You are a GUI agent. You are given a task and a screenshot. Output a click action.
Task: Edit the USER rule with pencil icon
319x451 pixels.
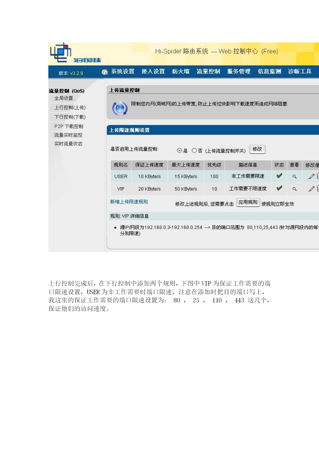(x=311, y=176)
